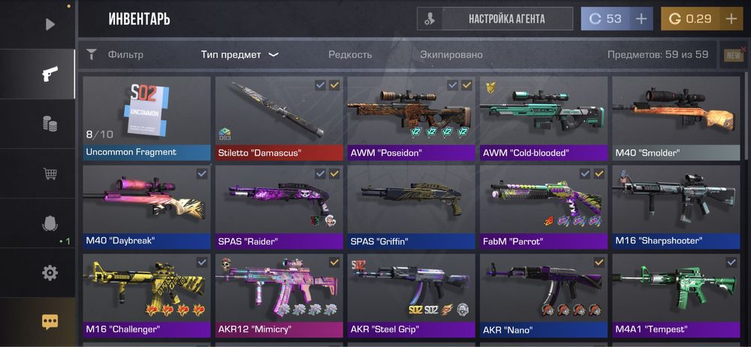Expand the Тип предмет dropdown
Viewport: 751px width, 347px height.
tap(240, 55)
